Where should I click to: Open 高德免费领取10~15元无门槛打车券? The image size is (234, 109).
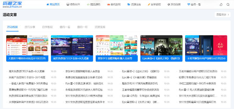pyautogui.click(x=28, y=90)
